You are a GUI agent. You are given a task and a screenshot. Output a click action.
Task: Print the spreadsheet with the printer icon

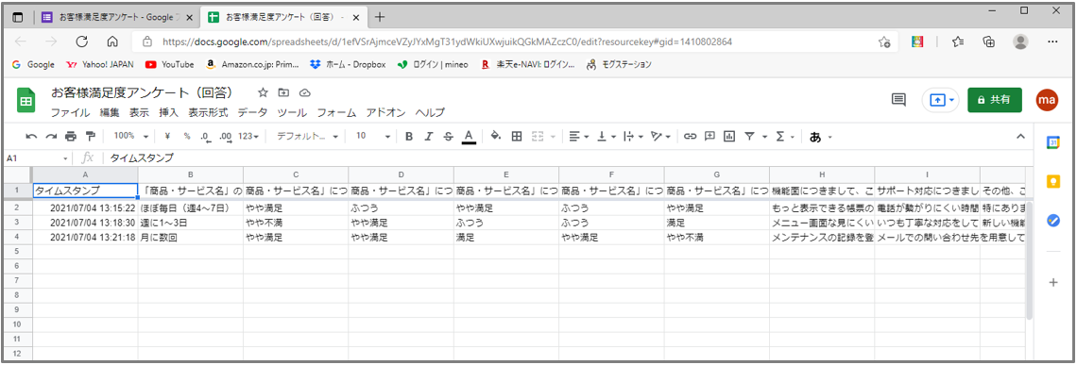71,137
